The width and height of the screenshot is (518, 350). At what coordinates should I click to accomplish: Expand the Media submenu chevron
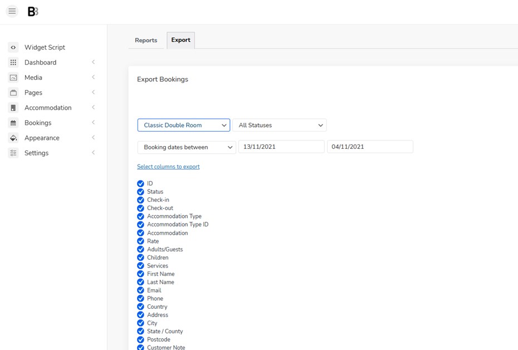click(x=94, y=77)
